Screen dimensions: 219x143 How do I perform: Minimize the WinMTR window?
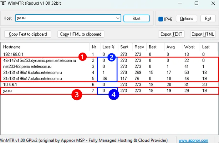tap(180, 3)
